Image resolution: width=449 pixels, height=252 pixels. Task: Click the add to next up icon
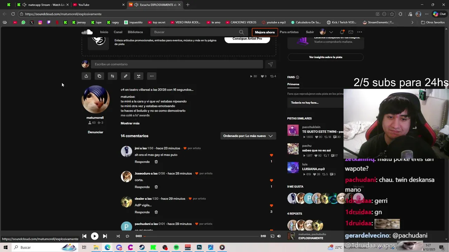[139, 76]
